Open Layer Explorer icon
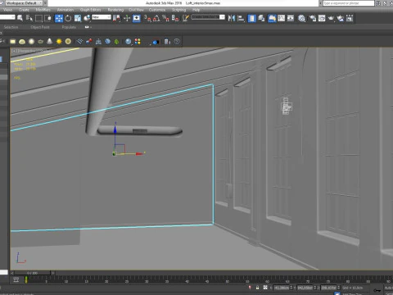Screen dimensions: 393x295 [261, 18]
